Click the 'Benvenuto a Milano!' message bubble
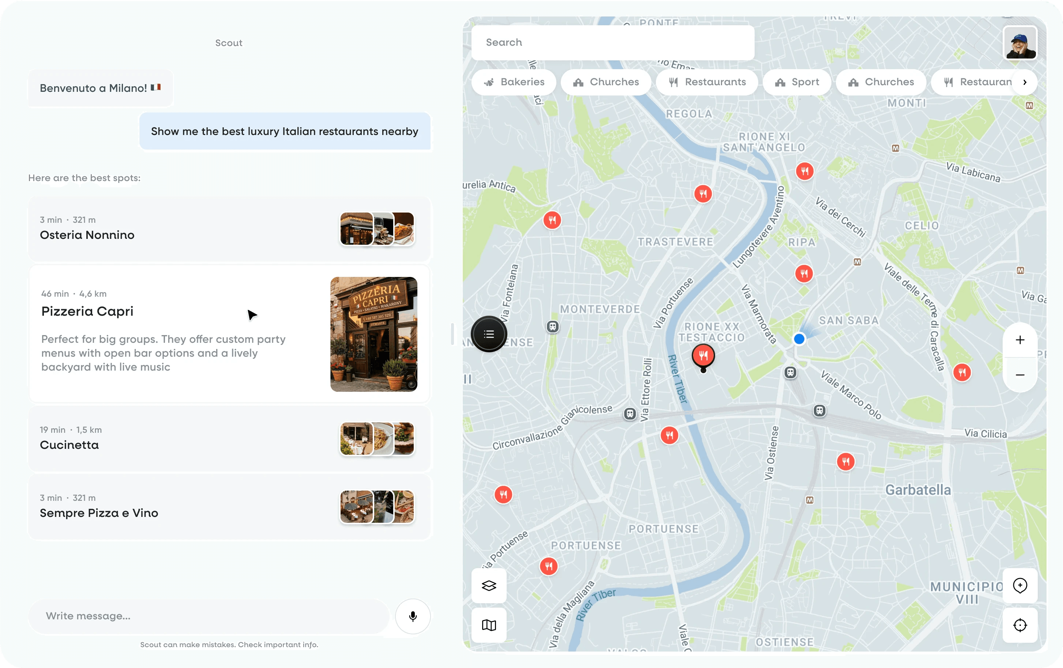 click(x=100, y=88)
